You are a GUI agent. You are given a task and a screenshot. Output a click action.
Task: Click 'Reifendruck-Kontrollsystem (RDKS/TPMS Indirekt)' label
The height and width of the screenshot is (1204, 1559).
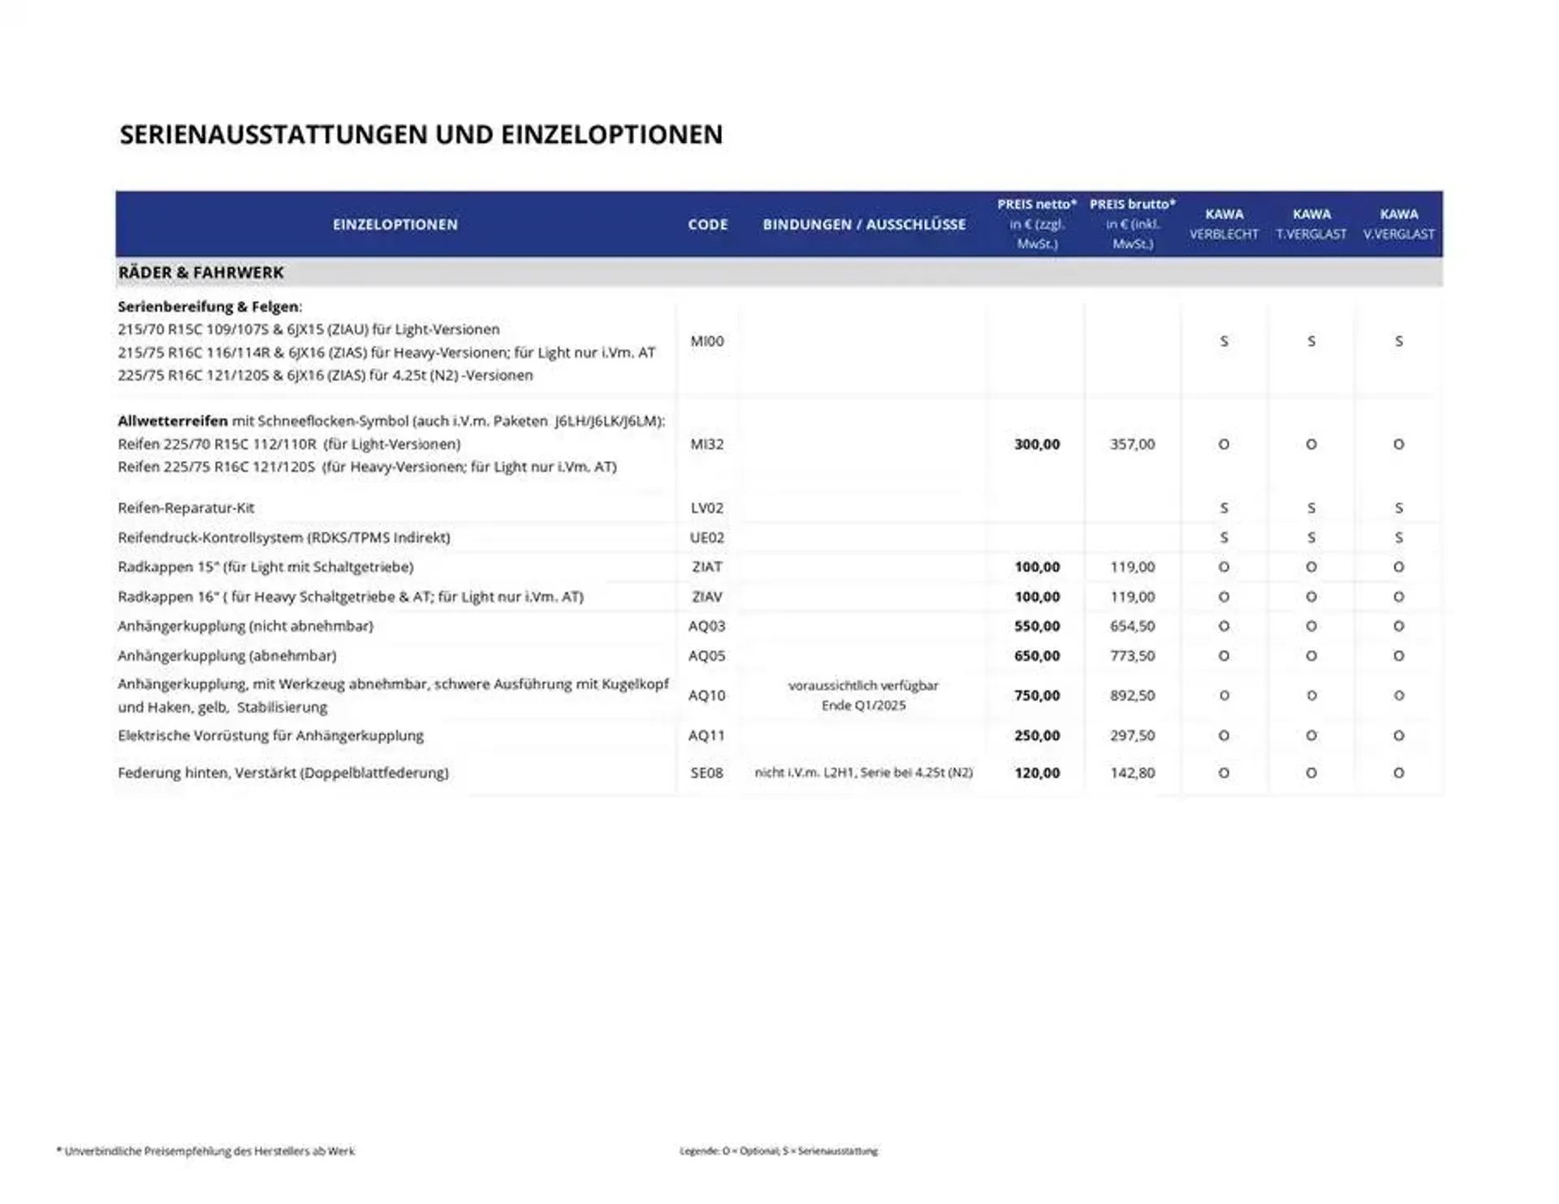point(283,537)
